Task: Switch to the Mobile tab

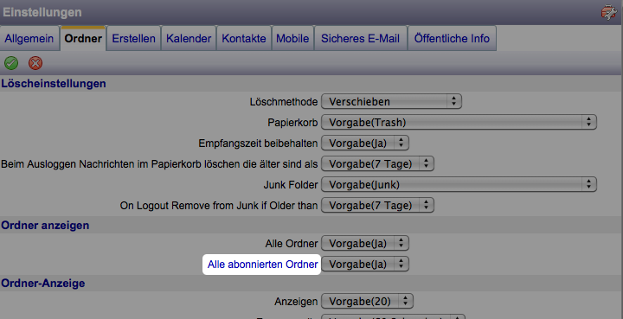Action: click(292, 39)
